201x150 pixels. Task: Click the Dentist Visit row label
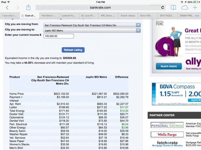(x=17, y=121)
